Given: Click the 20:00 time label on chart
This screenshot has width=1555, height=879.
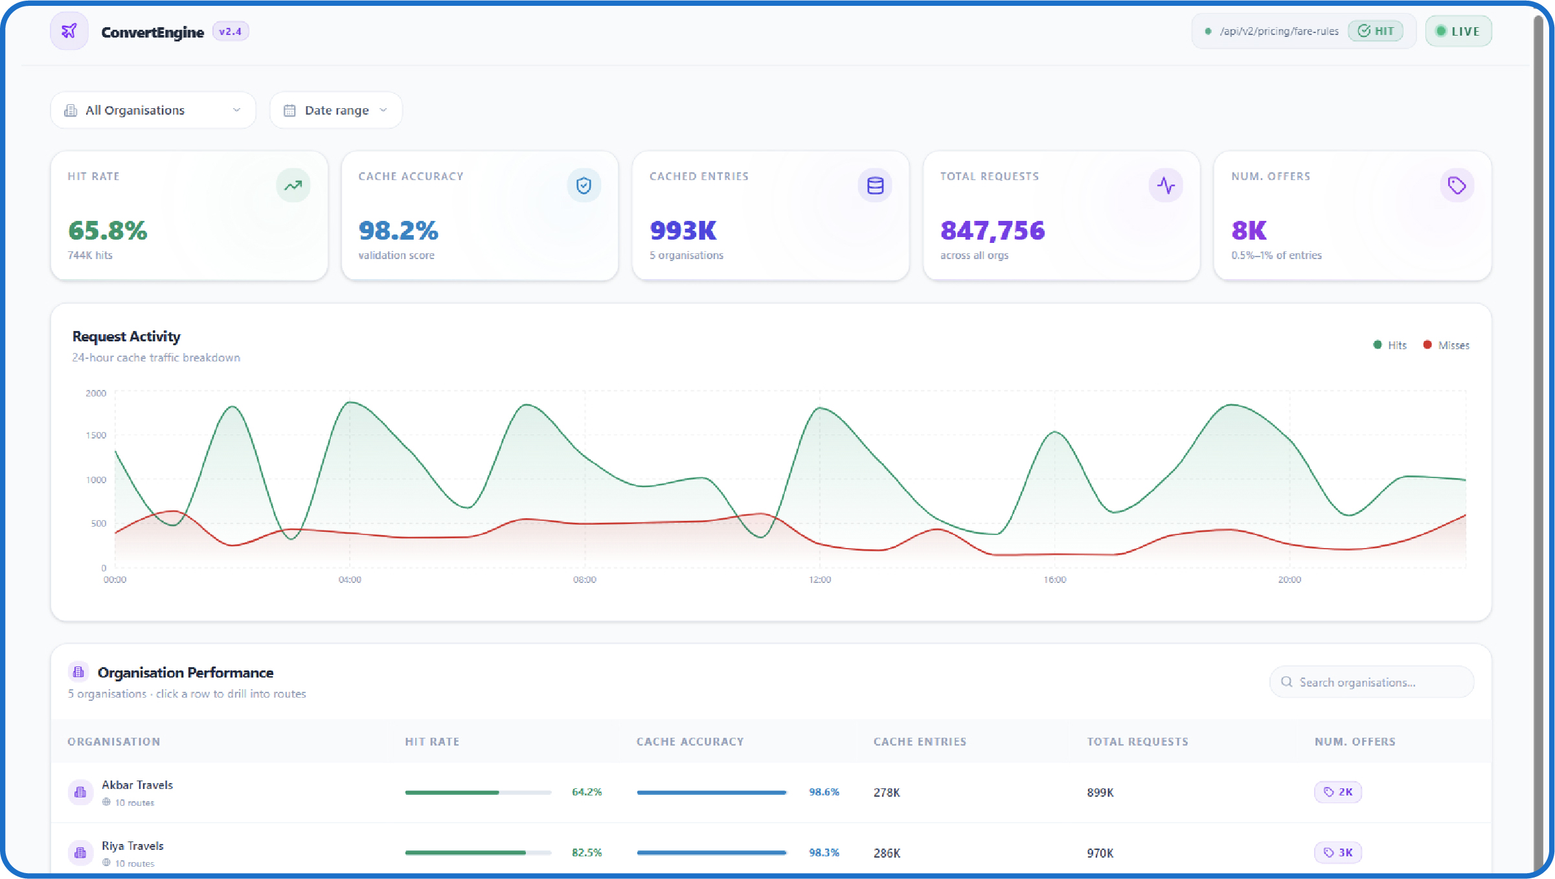Looking at the screenshot, I should 1289,580.
